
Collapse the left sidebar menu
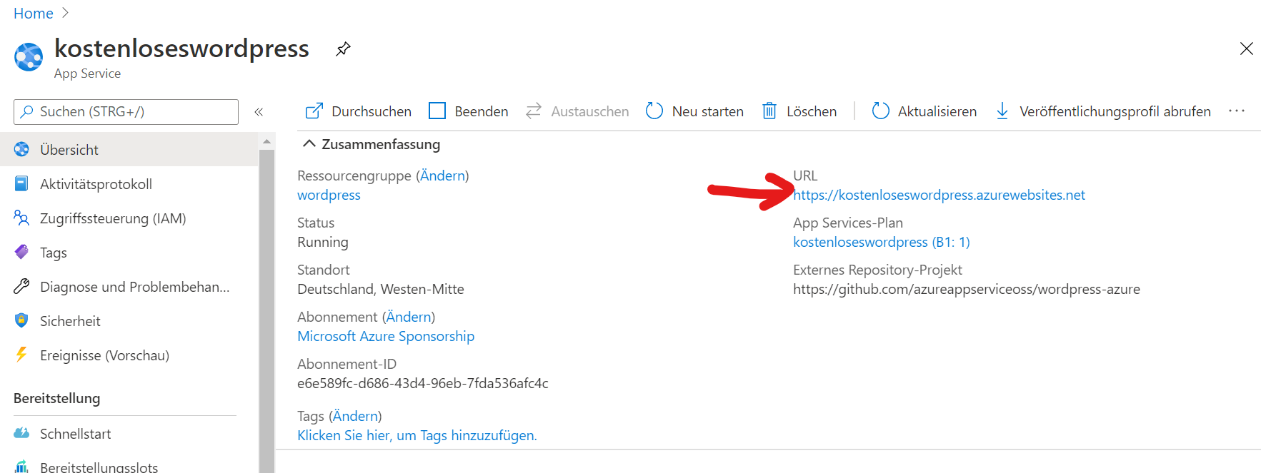click(x=259, y=112)
